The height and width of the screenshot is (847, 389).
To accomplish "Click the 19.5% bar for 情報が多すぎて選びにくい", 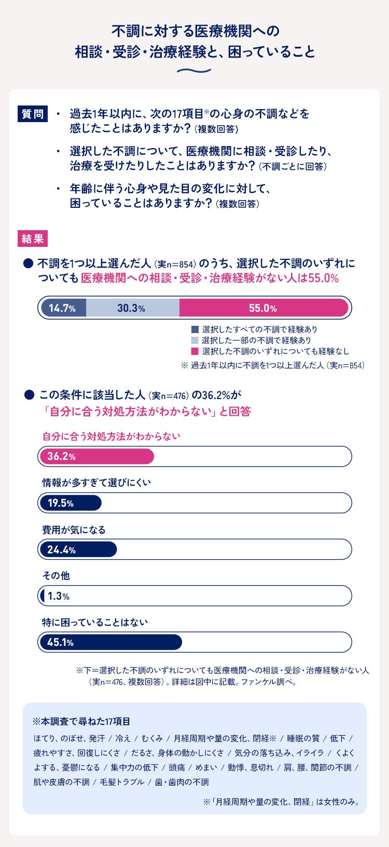I will (71, 502).
